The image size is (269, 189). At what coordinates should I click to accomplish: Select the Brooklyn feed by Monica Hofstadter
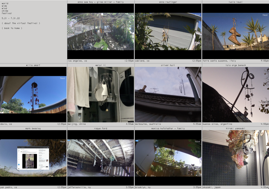tap(168, 158)
